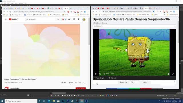The width and height of the screenshot is (183, 103).
Task: Click Favorite under the SpongeBob player
Action: pos(112,78)
